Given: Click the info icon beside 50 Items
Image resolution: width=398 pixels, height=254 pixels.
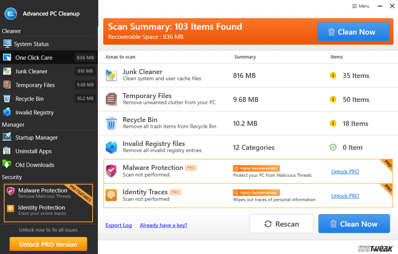Looking at the screenshot, I should pos(333,99).
